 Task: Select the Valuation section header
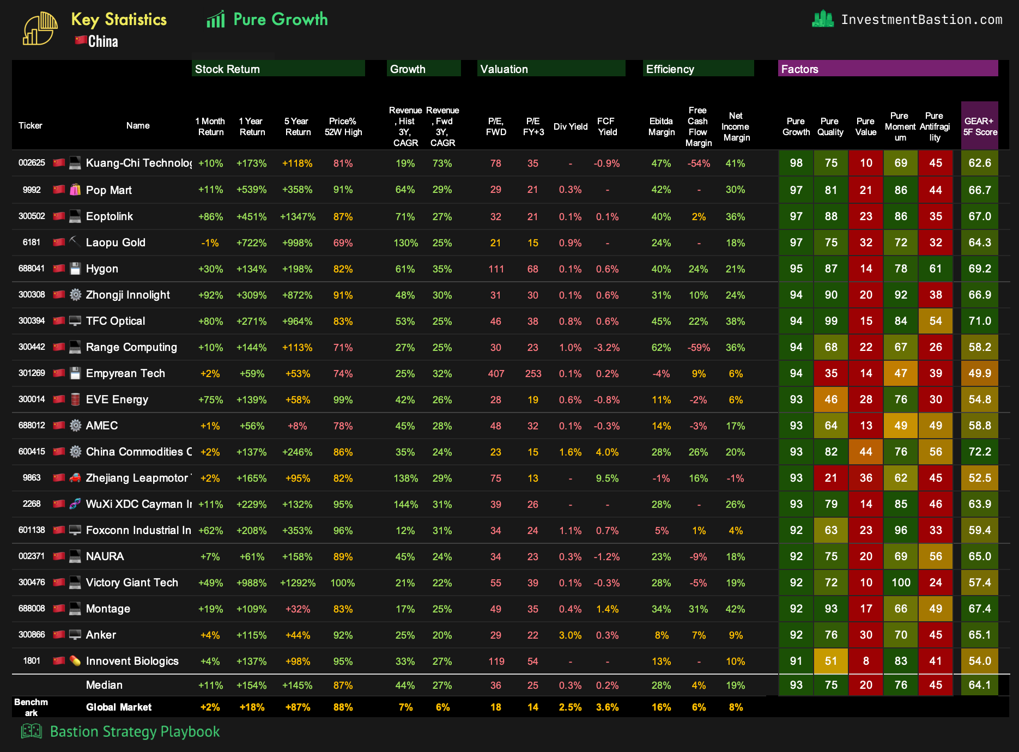coord(551,69)
